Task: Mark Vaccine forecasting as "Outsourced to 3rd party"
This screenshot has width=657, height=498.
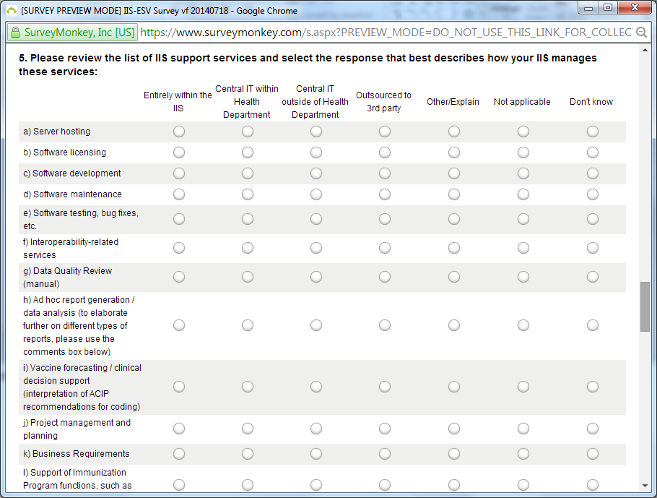Action: click(x=385, y=387)
